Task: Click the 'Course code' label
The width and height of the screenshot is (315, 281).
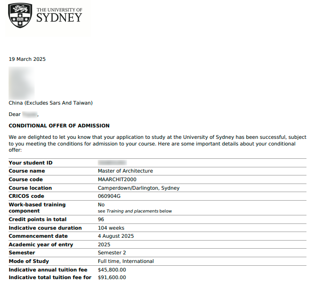Action: [x=26, y=180]
